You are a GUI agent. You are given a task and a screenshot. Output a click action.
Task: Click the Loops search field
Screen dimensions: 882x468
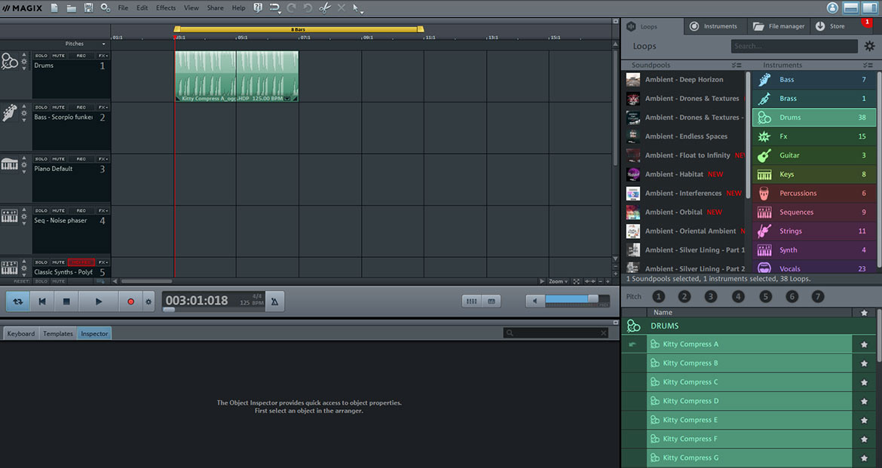[x=794, y=45]
